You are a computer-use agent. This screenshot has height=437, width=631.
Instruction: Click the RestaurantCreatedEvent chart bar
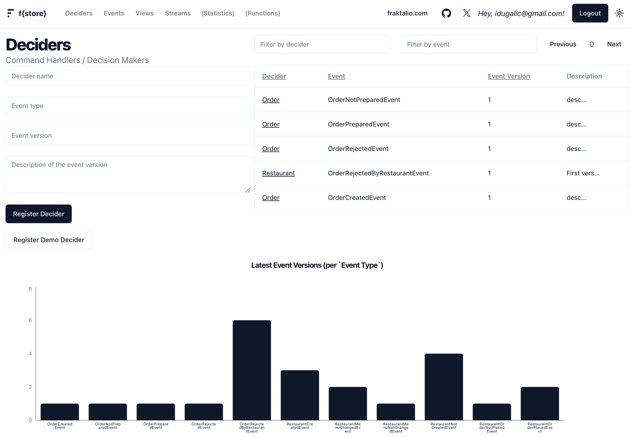click(300, 395)
